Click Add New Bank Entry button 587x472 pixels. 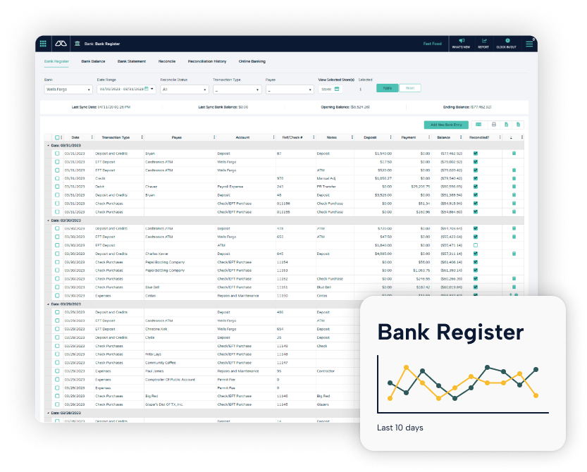pos(446,125)
